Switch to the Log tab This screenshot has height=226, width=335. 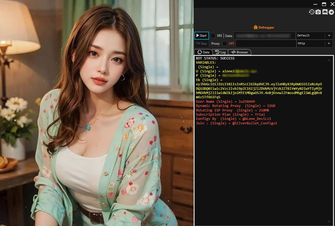220,52
